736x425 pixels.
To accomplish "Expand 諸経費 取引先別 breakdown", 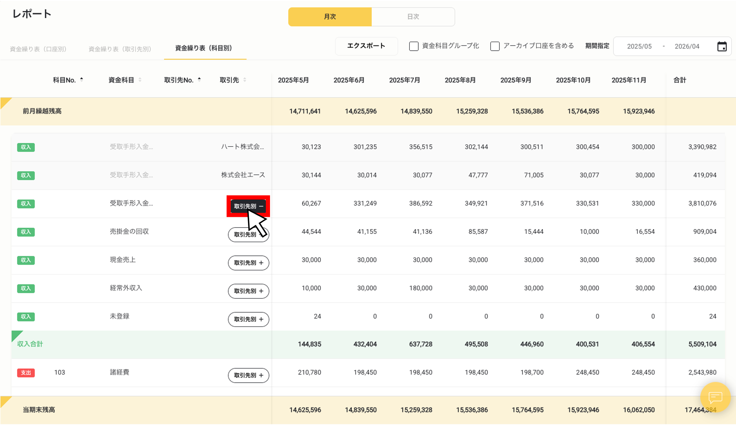I will pos(248,375).
